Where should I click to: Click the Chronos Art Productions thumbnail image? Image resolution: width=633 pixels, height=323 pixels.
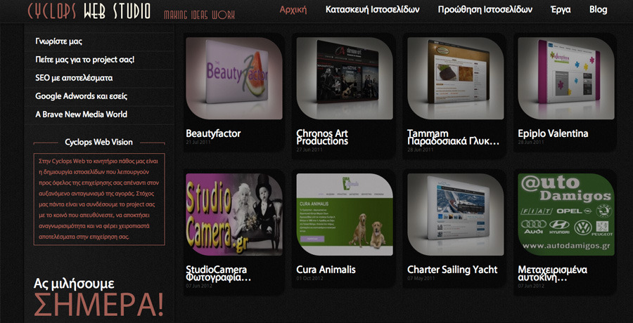point(345,78)
